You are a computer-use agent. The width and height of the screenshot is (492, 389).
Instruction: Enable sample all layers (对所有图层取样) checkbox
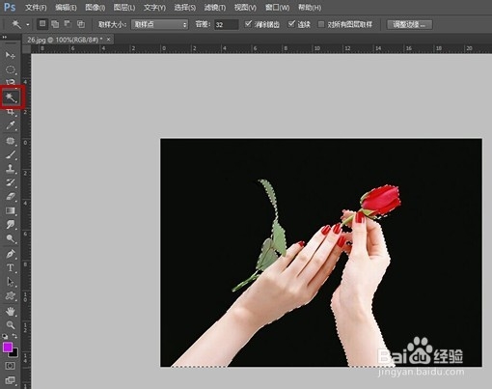point(321,24)
